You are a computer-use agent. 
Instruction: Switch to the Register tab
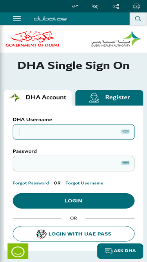[x=109, y=98]
